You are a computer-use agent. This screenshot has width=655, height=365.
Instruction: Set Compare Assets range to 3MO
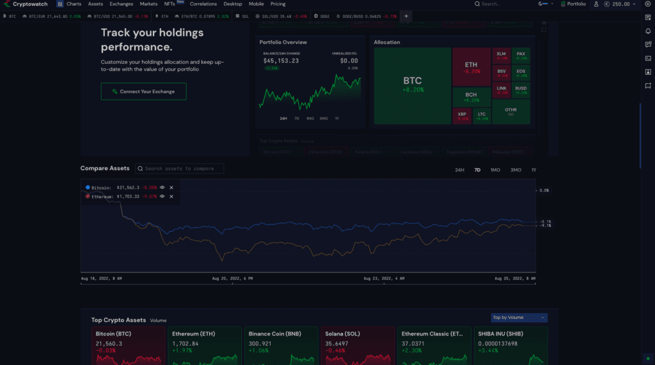(516, 170)
